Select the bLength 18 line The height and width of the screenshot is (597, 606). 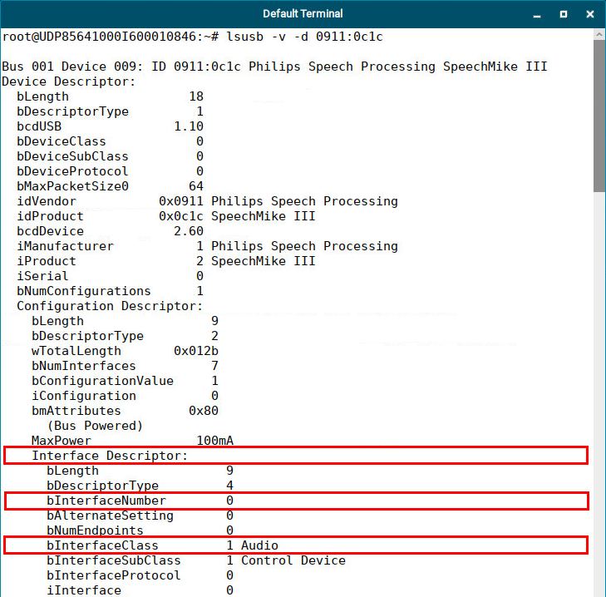pyautogui.click(x=111, y=96)
